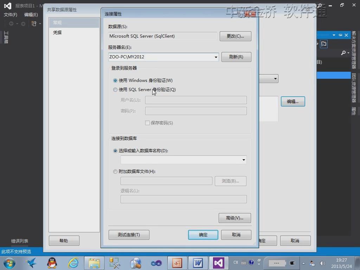Toggle the 保存密码 checkbox
The height and width of the screenshot is (270, 360).
point(147,123)
